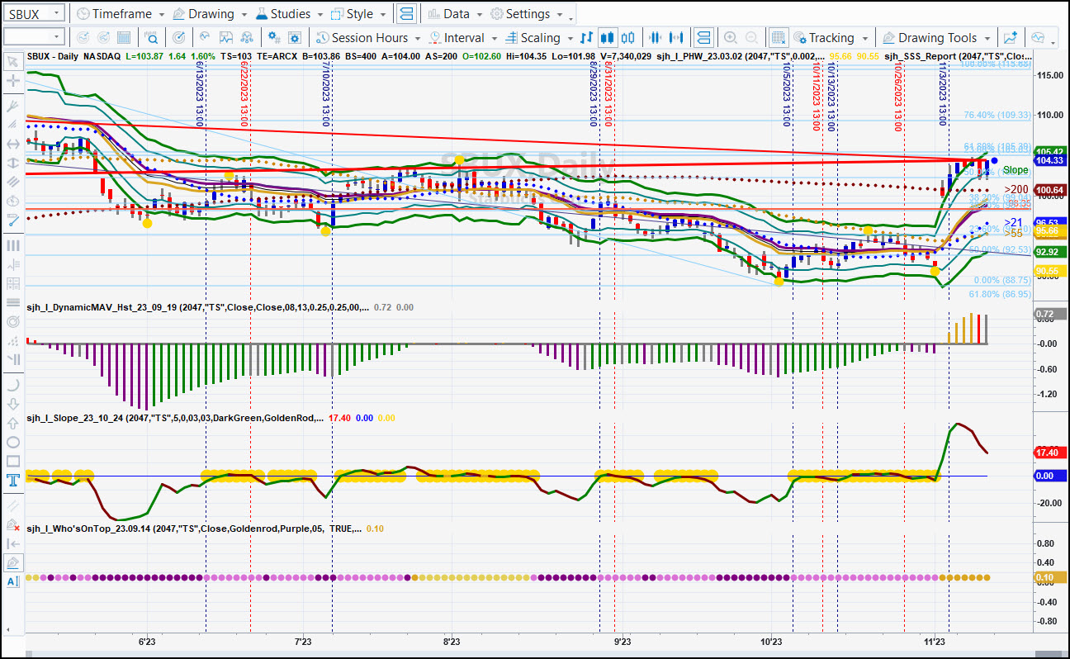
Task: Select the rectangle drawing tool
Action: (x=12, y=461)
